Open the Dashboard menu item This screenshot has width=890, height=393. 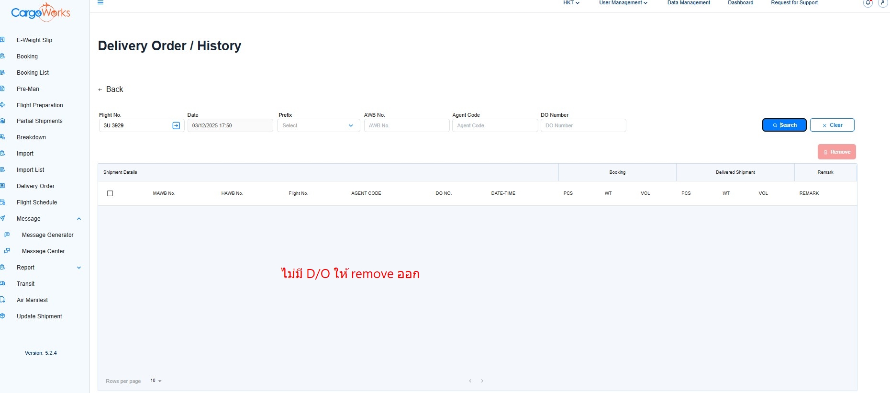[740, 3]
